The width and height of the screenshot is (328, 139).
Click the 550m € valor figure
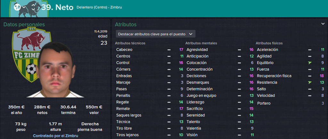[94, 107]
